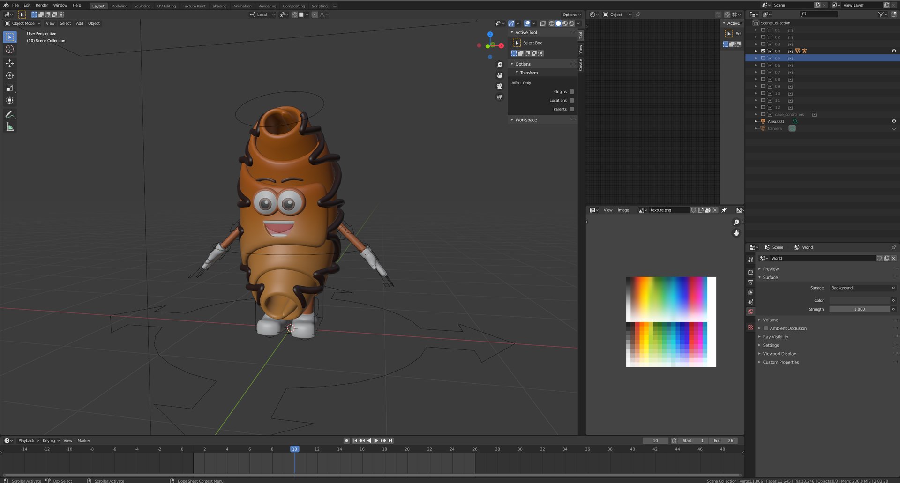Open the timeline Marker menu
This screenshot has height=483, width=900.
83,441
